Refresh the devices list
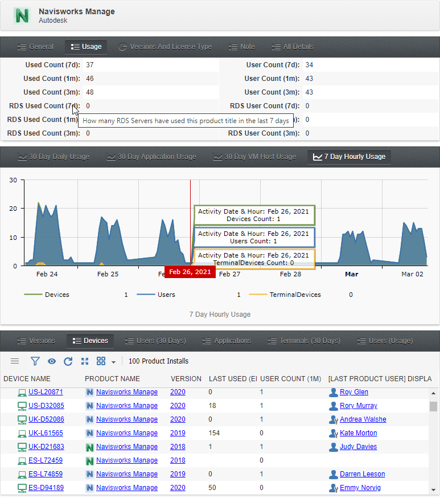This screenshot has width=440, height=498. pyautogui.click(x=68, y=361)
